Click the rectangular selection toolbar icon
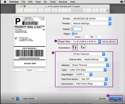The height and width of the screenshot is (104, 125). coord(41,10)
